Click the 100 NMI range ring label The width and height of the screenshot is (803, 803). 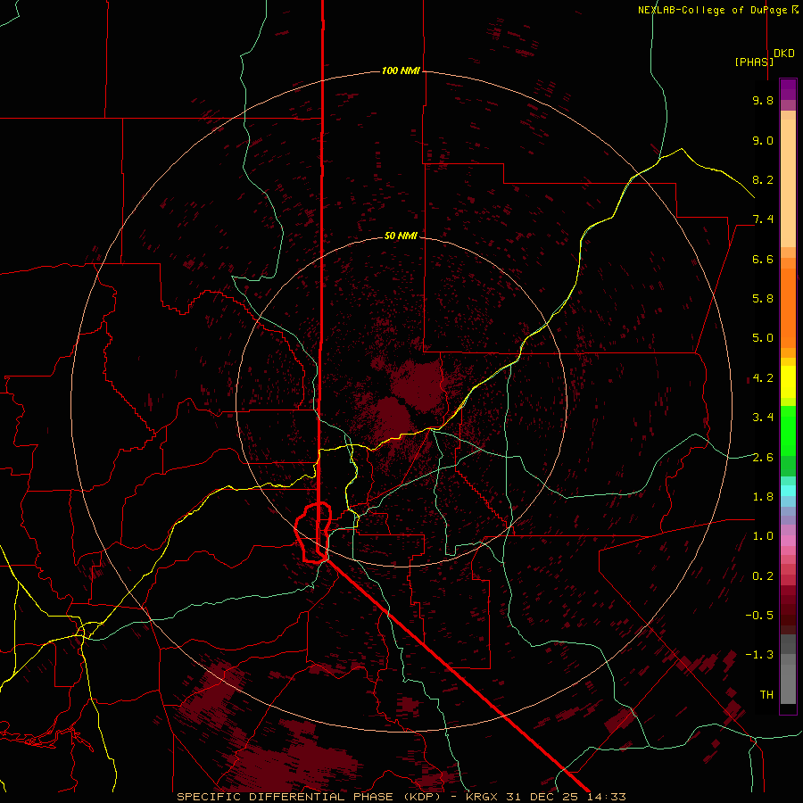tap(401, 70)
